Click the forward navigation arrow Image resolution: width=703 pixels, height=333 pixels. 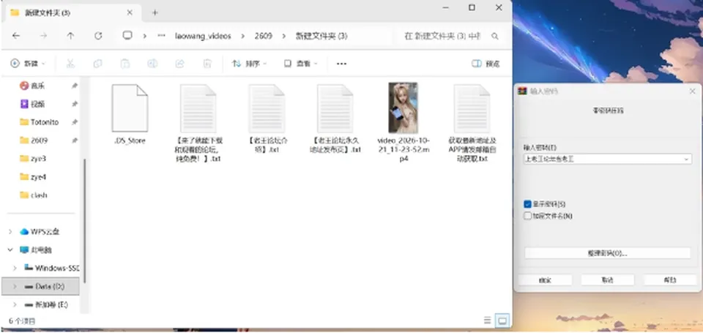(43, 36)
